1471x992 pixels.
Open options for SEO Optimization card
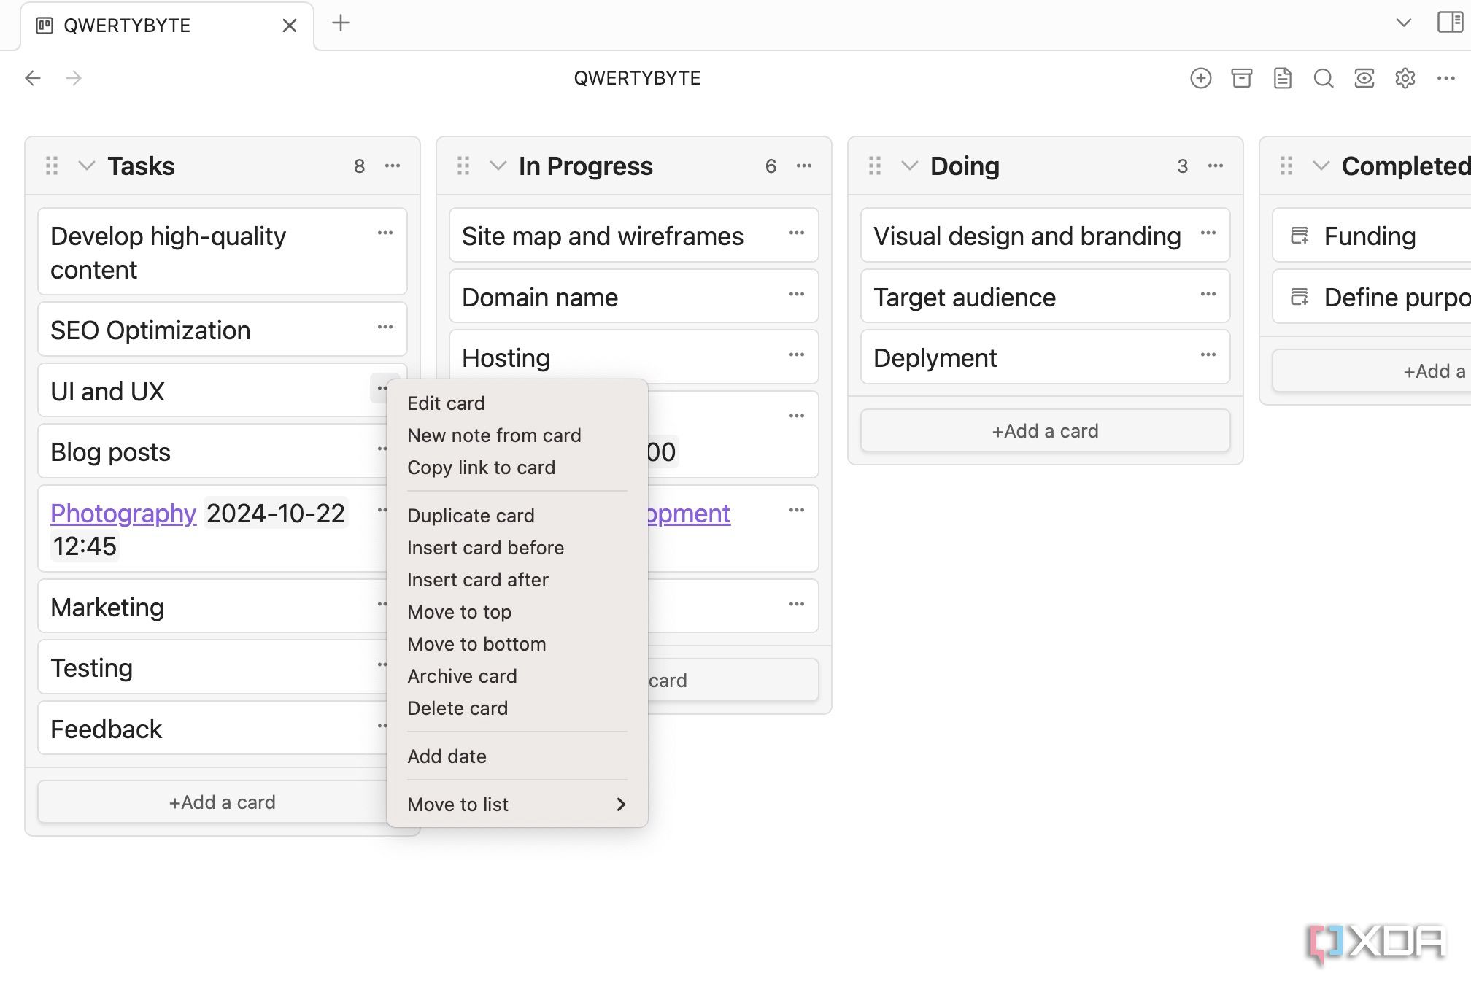click(385, 328)
